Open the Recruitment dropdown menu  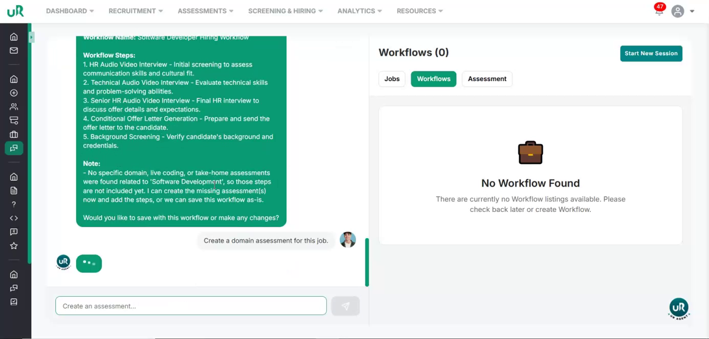pyautogui.click(x=136, y=11)
